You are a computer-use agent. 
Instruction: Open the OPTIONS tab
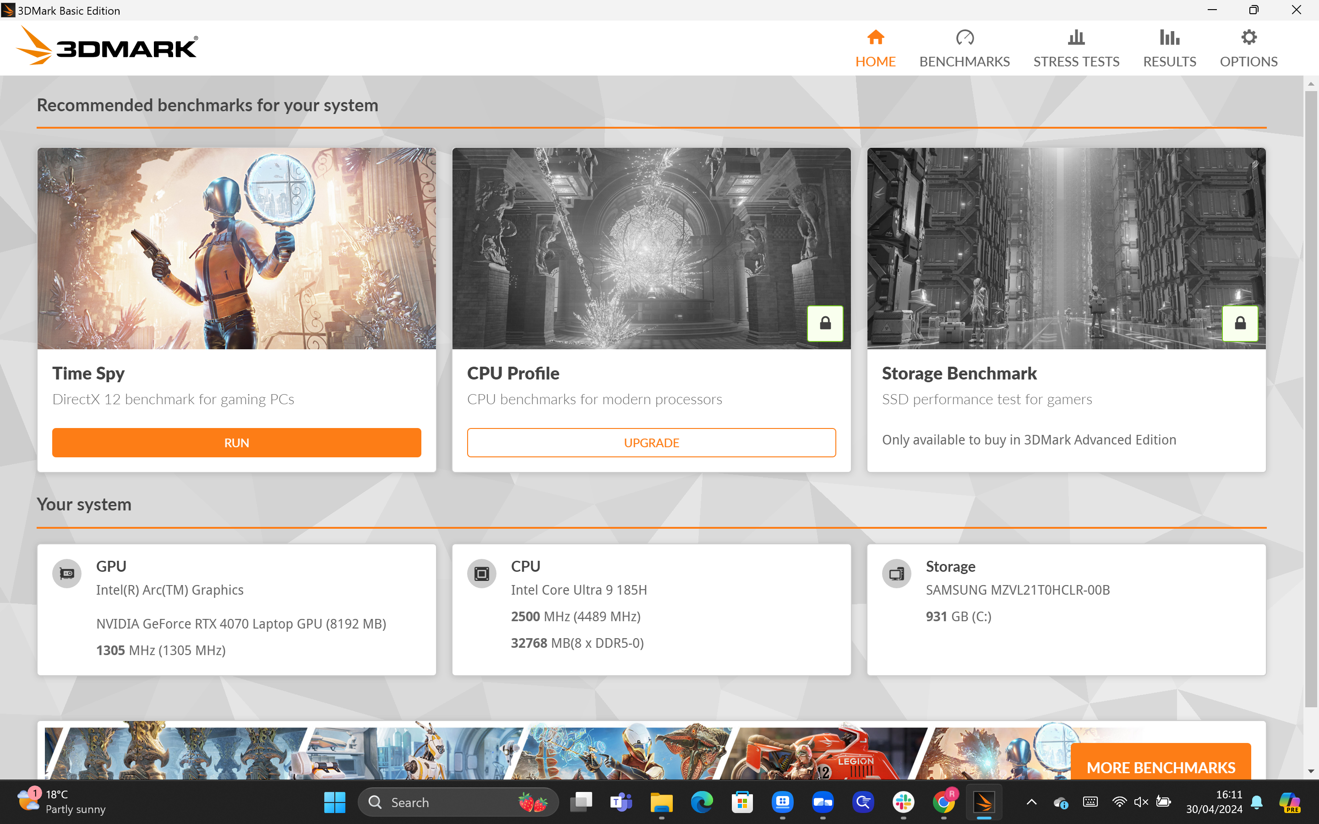1248,49
